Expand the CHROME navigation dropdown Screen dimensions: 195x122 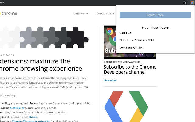coord(81,13)
